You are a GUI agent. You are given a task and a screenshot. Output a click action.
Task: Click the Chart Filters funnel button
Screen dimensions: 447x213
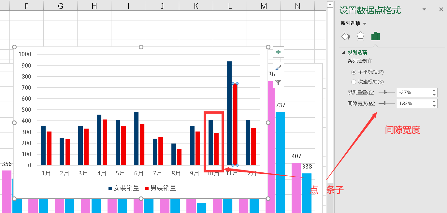point(278,82)
